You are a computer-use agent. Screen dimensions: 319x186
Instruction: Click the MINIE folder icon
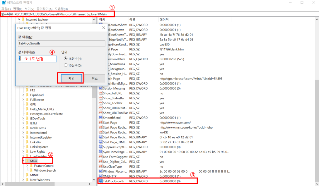coord(27,175)
